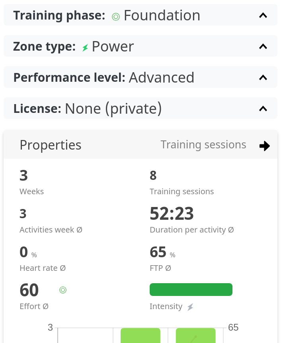Click the Foundation phase target icon
Screen dimensions: 281x343
[x=116, y=16]
